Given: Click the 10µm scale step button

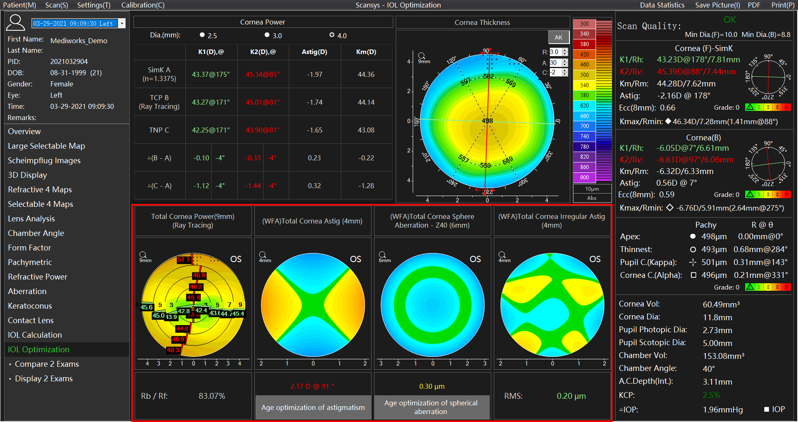Looking at the screenshot, I should click(592, 189).
